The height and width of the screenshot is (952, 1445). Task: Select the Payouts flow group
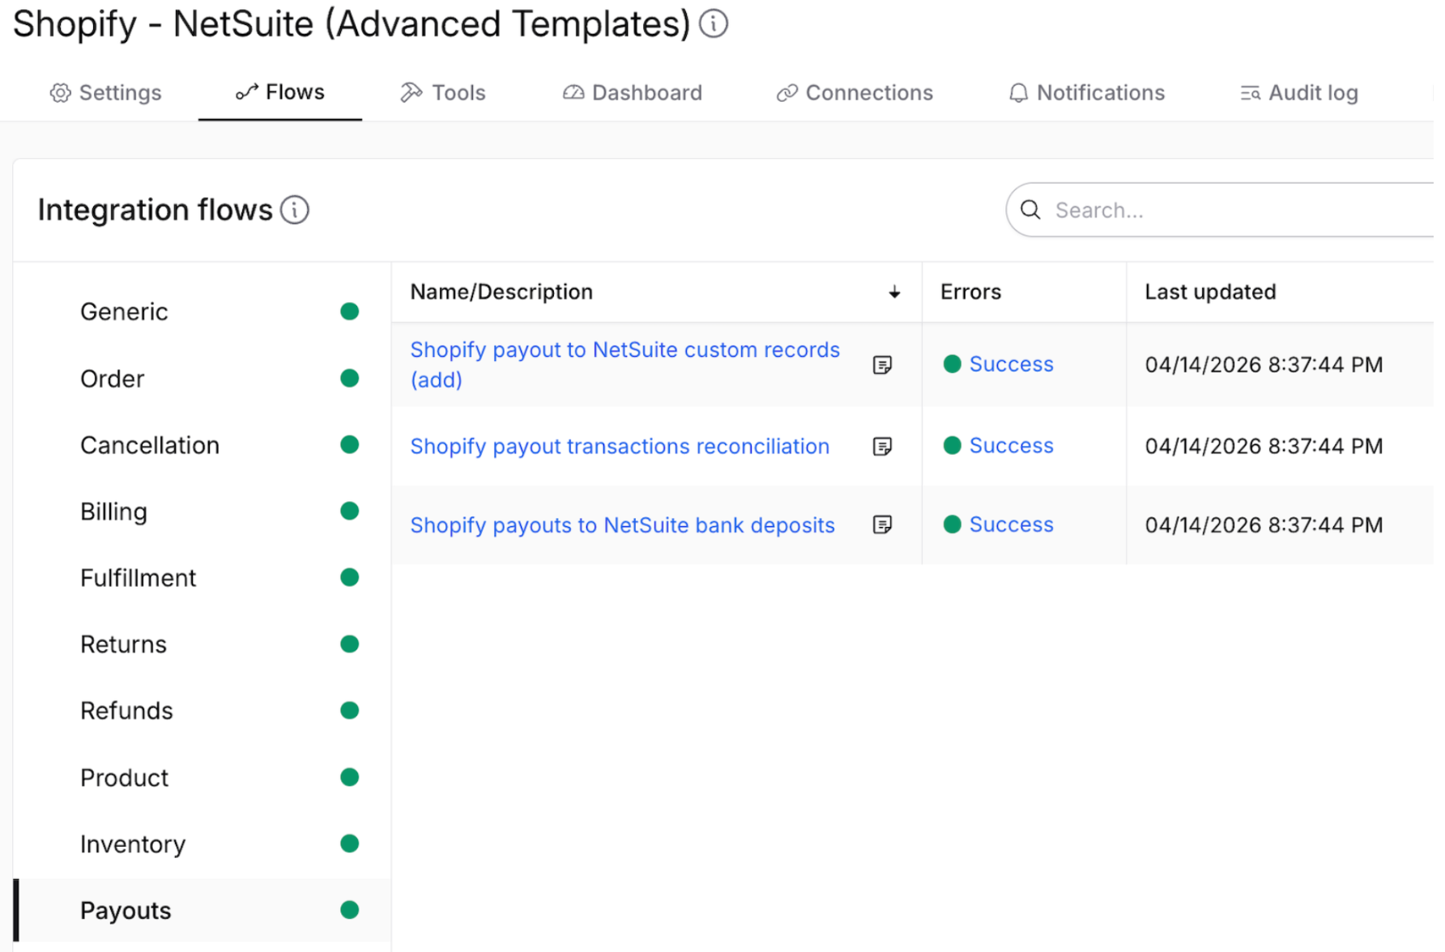202,910
